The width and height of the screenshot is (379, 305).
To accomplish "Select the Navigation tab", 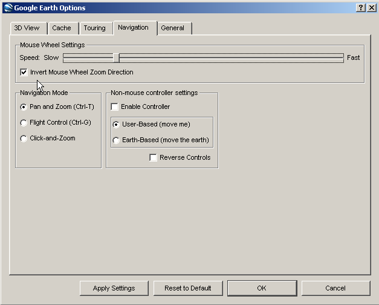I will tap(135, 28).
